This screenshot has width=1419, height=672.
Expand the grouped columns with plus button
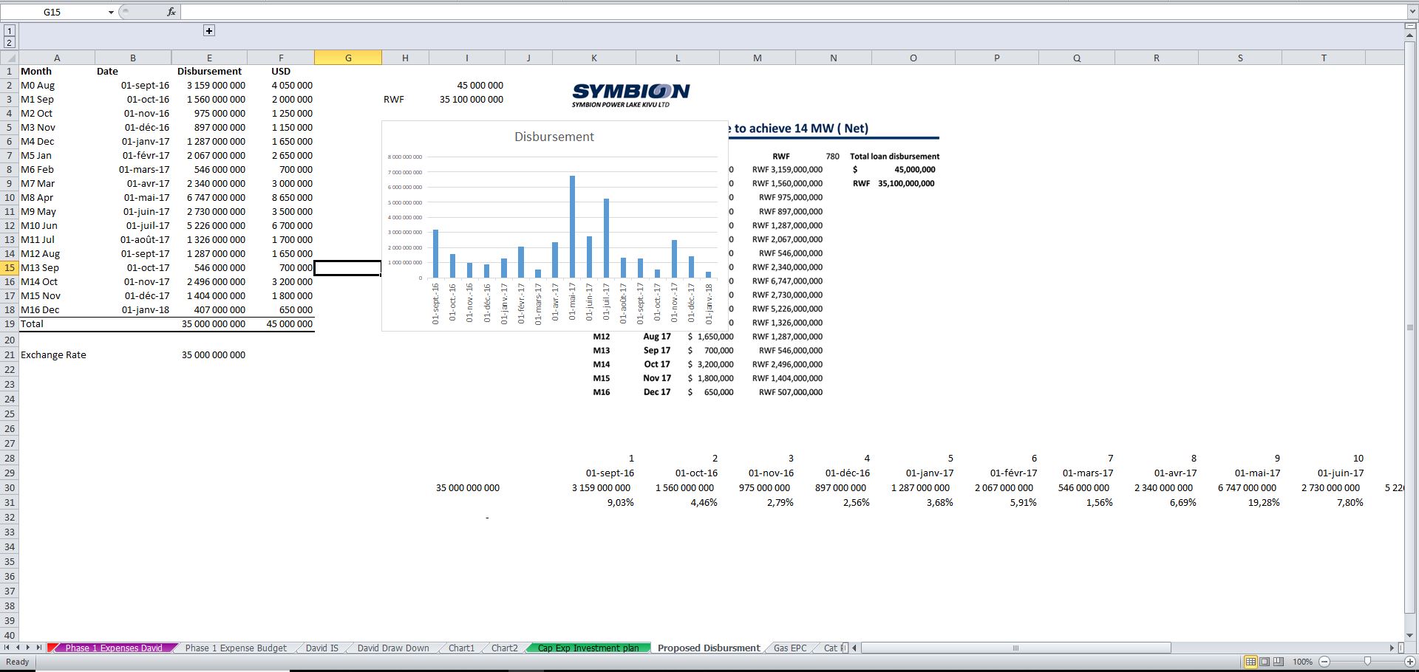tap(209, 30)
